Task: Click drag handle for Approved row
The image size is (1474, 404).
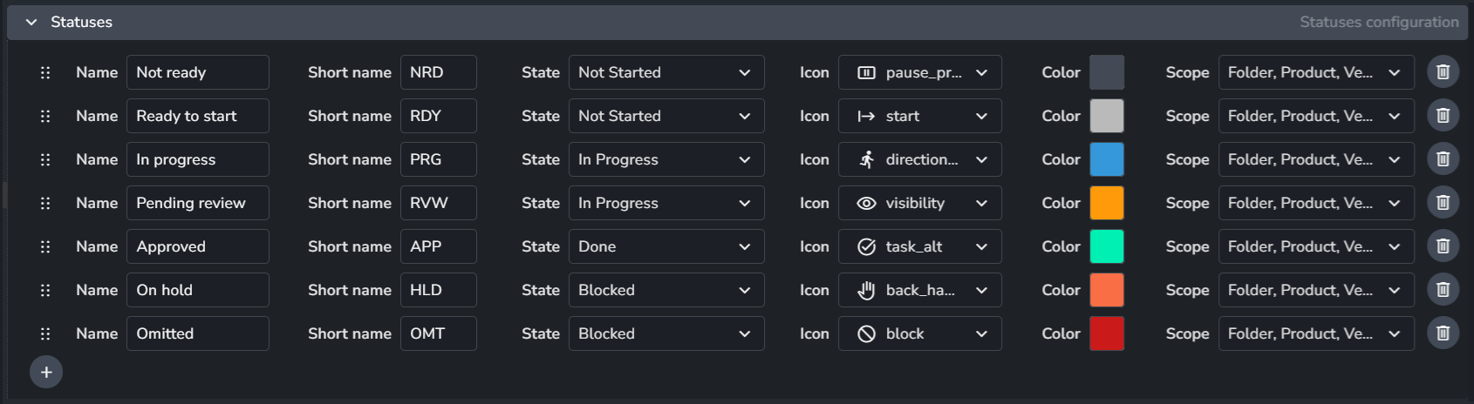Action: pos(45,246)
